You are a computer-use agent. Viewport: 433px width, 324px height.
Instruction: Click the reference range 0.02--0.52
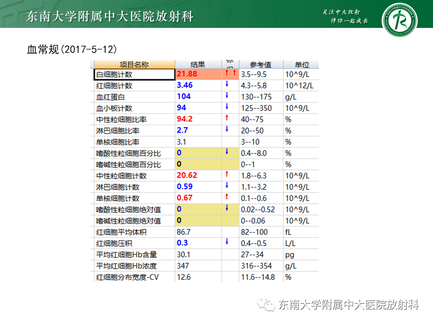(258, 210)
